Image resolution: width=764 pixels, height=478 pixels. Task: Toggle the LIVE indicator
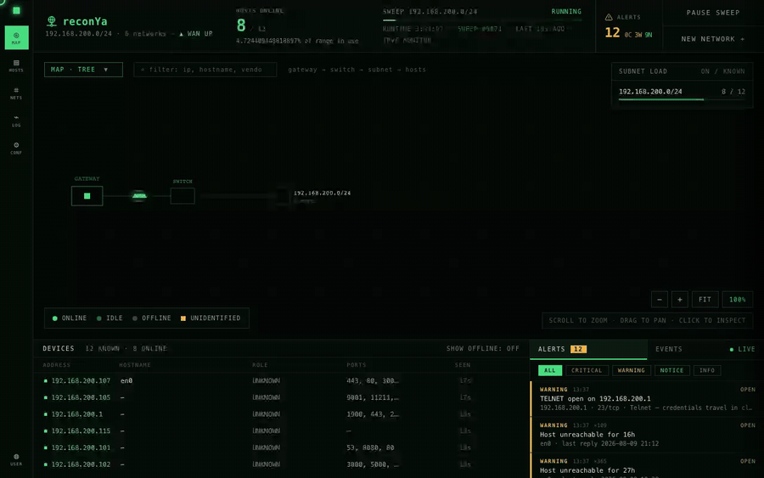pyautogui.click(x=743, y=349)
